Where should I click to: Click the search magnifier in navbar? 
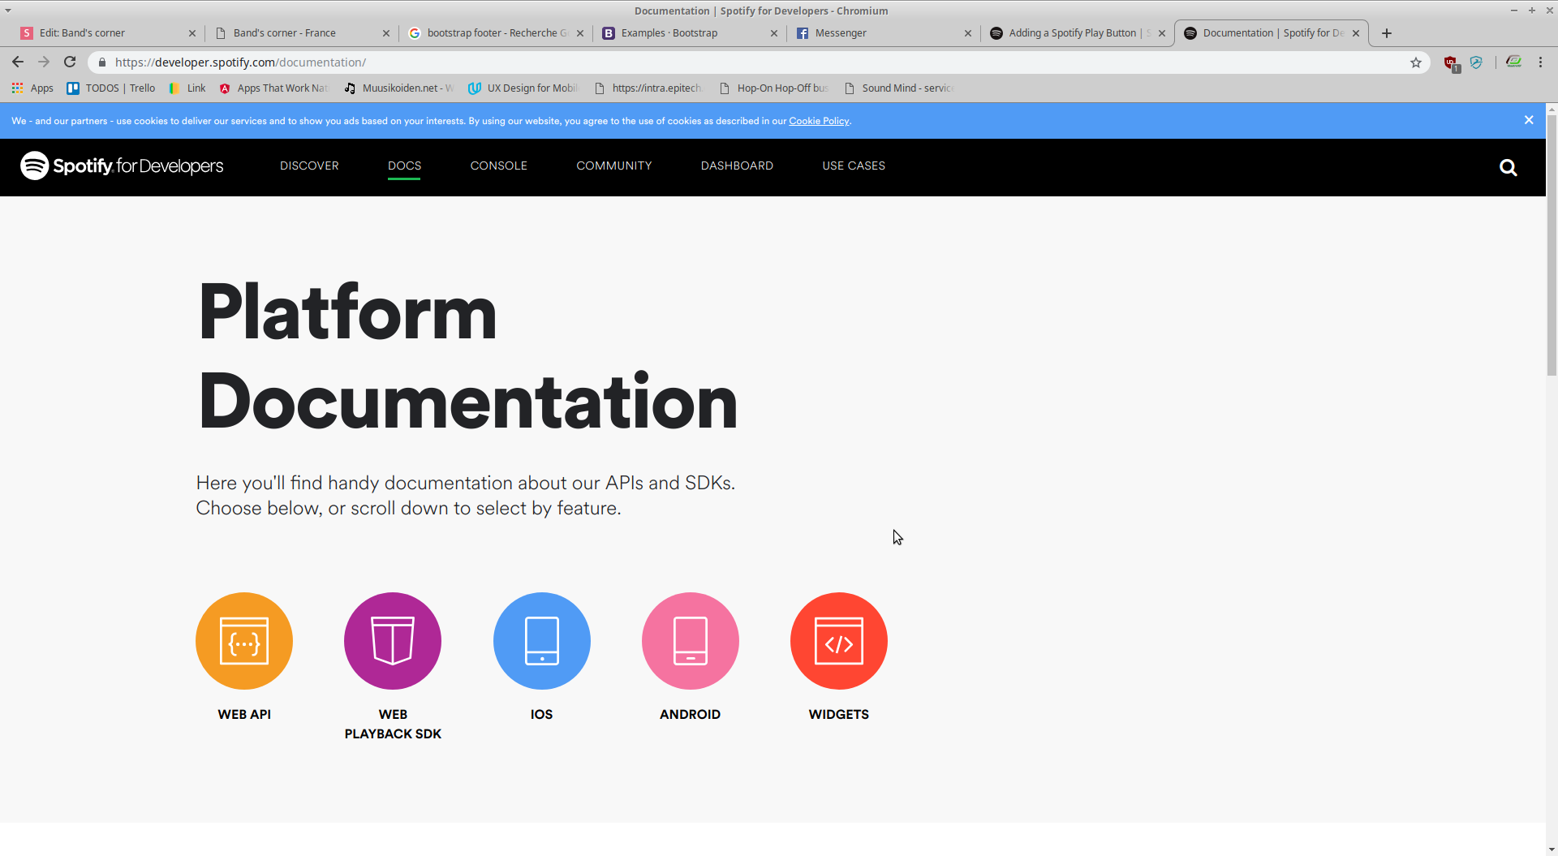(1509, 167)
